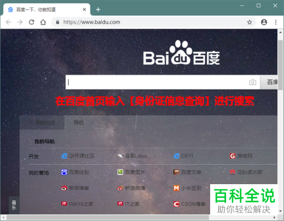284x221 pixels.
Task: Bookmark this page with star icon
Action: tap(249, 22)
